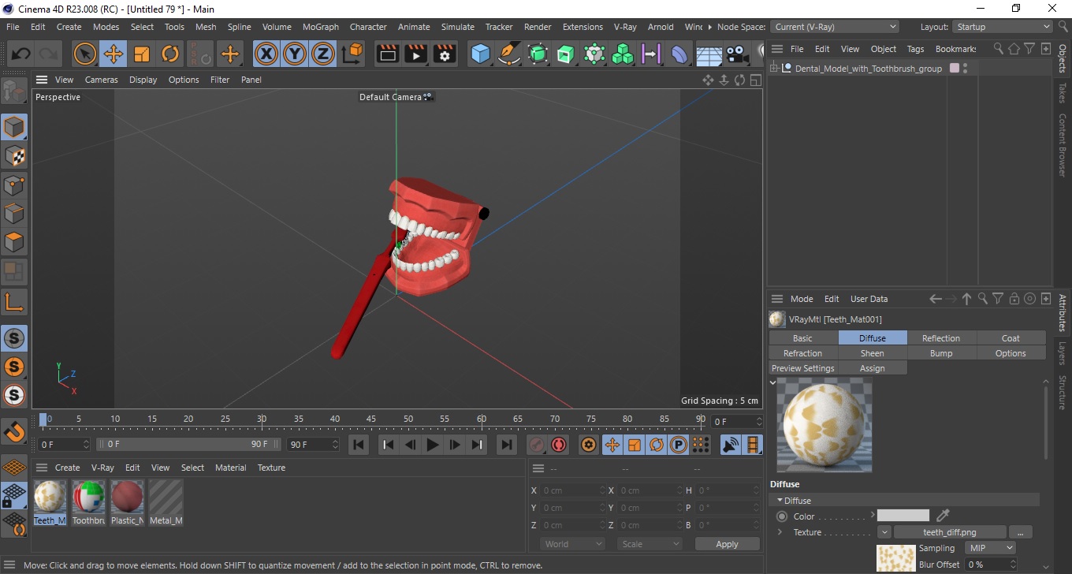Switch to Model mode in left sidebar

click(14, 127)
